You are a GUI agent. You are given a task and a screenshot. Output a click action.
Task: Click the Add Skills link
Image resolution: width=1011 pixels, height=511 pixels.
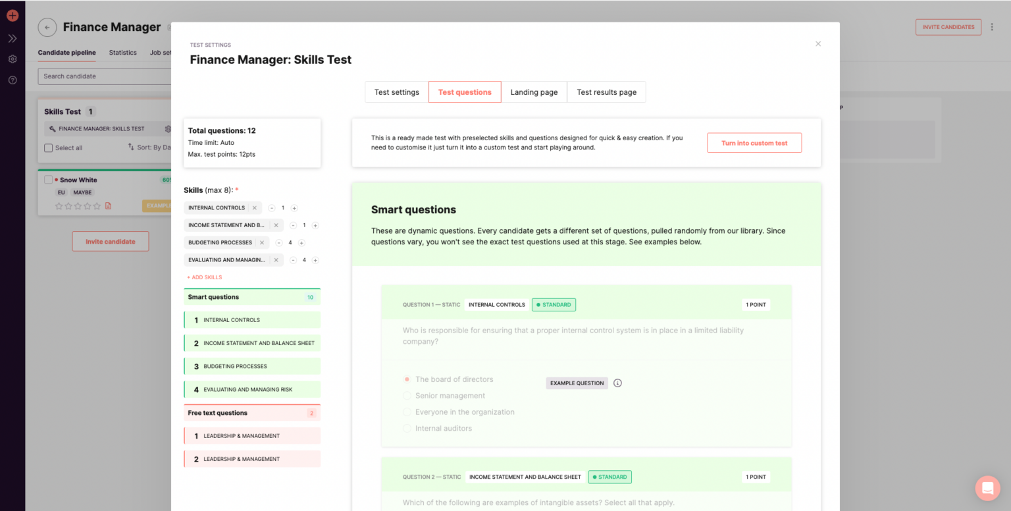point(204,277)
